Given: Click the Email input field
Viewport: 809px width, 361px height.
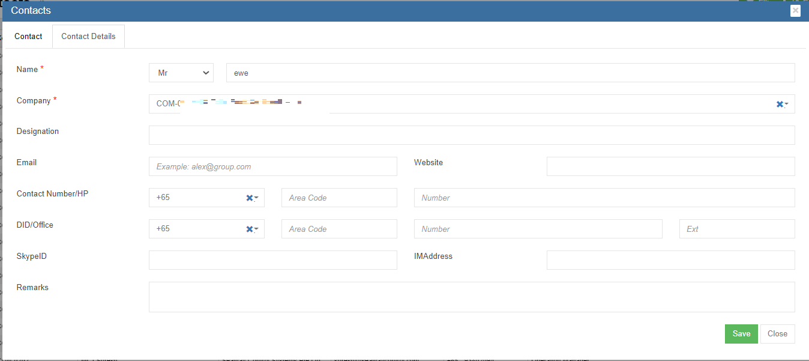Looking at the screenshot, I should tap(273, 166).
